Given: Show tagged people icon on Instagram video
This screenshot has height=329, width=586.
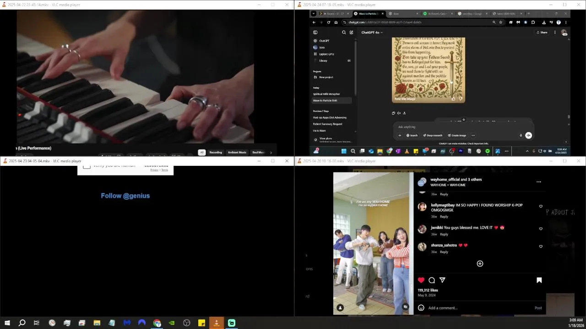Looking at the screenshot, I should [340, 308].
